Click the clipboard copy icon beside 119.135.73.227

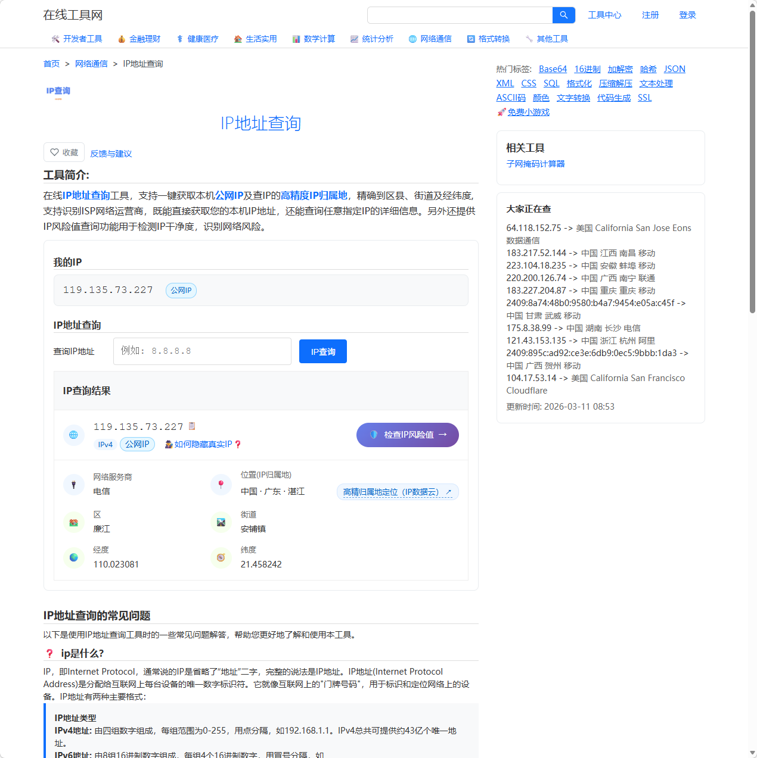191,426
